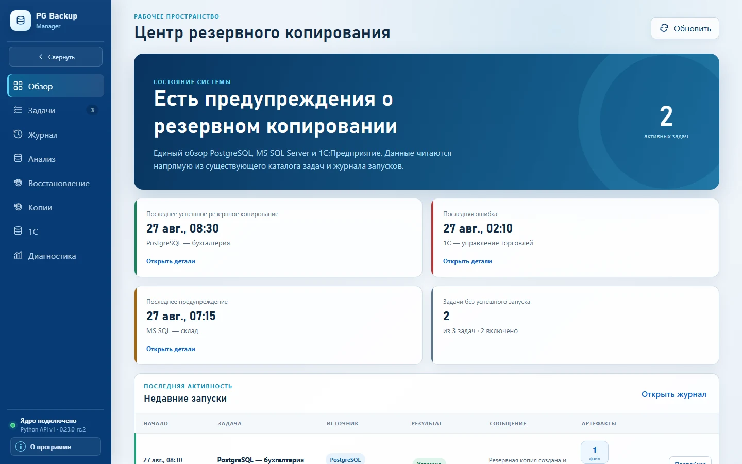Click the PostgreSQL — бухгалтерия task row name
This screenshot has height=464, width=742.
click(x=261, y=460)
